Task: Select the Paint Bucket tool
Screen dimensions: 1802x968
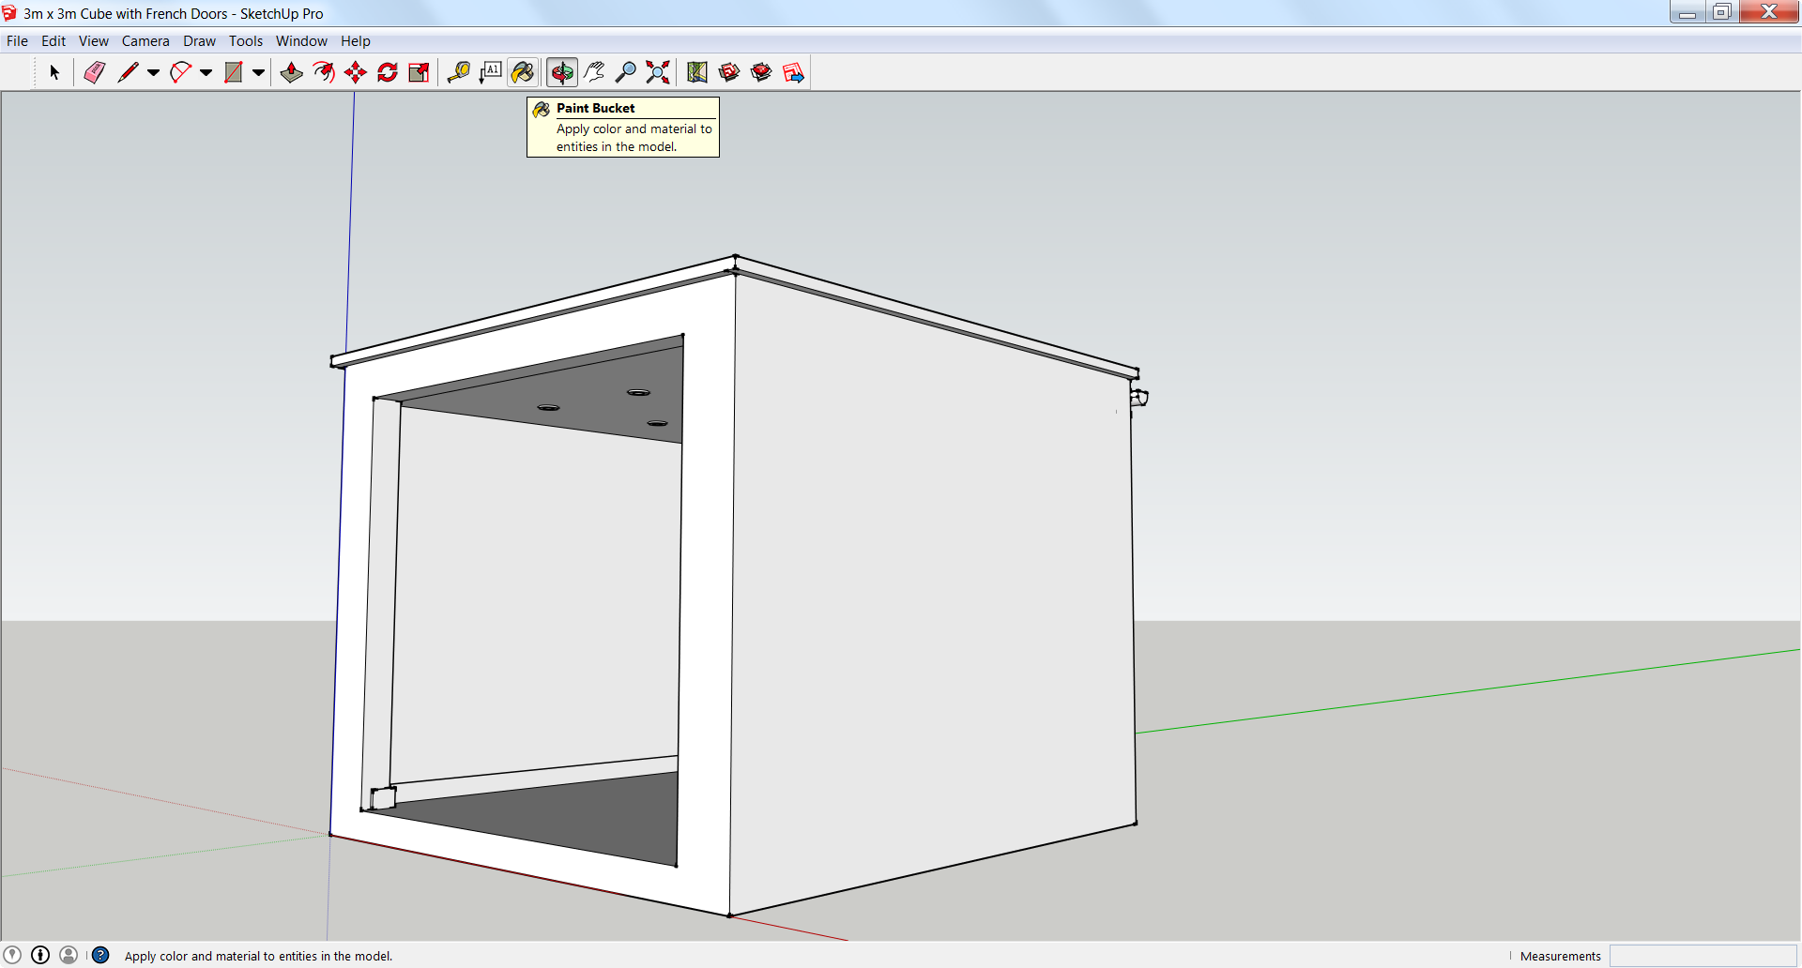Action: 523,72
